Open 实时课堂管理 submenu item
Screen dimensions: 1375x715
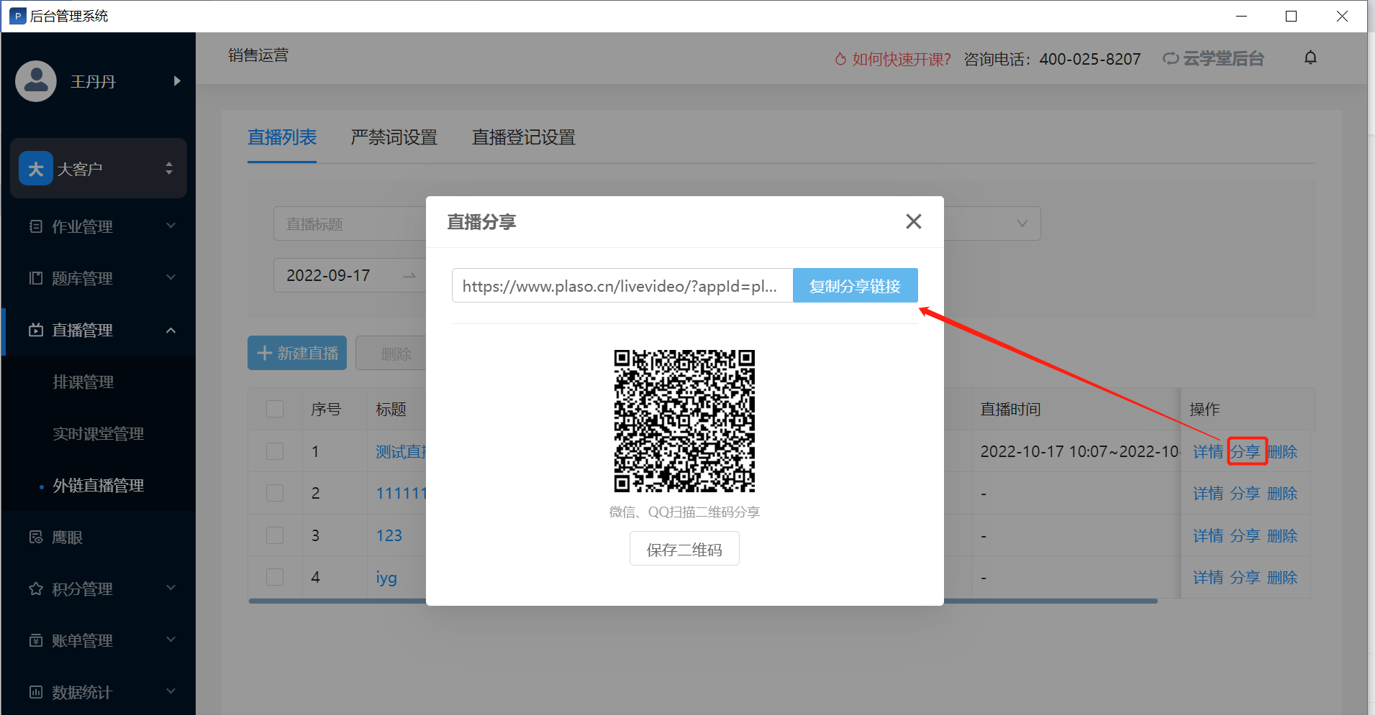[99, 433]
